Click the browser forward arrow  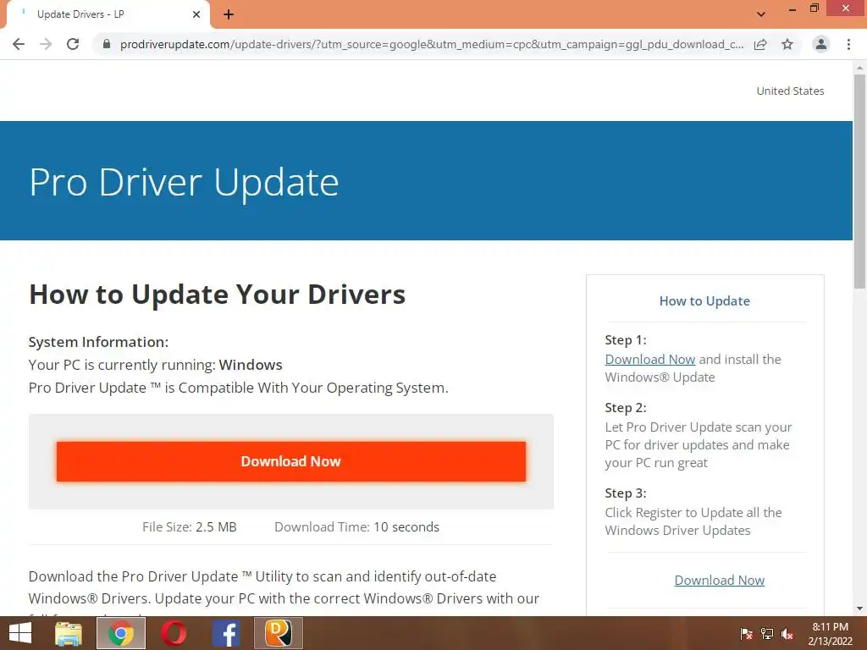(46, 44)
